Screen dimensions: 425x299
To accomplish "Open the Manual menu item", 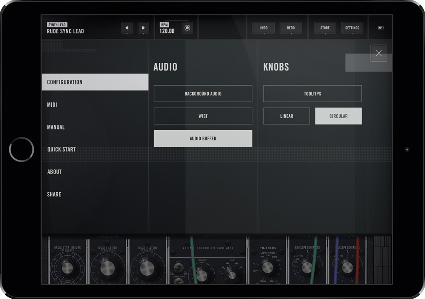I will tap(56, 127).
